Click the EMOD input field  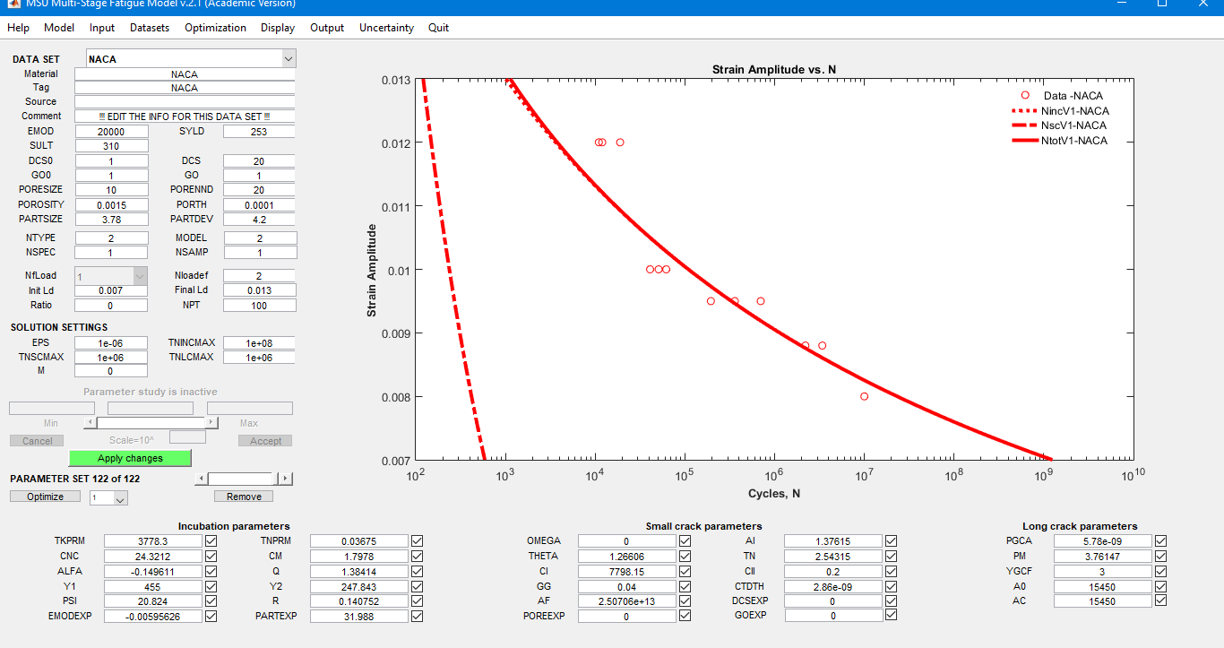tap(111, 132)
